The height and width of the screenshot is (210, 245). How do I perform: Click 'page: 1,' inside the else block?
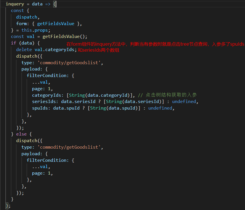[x=42, y=173]
